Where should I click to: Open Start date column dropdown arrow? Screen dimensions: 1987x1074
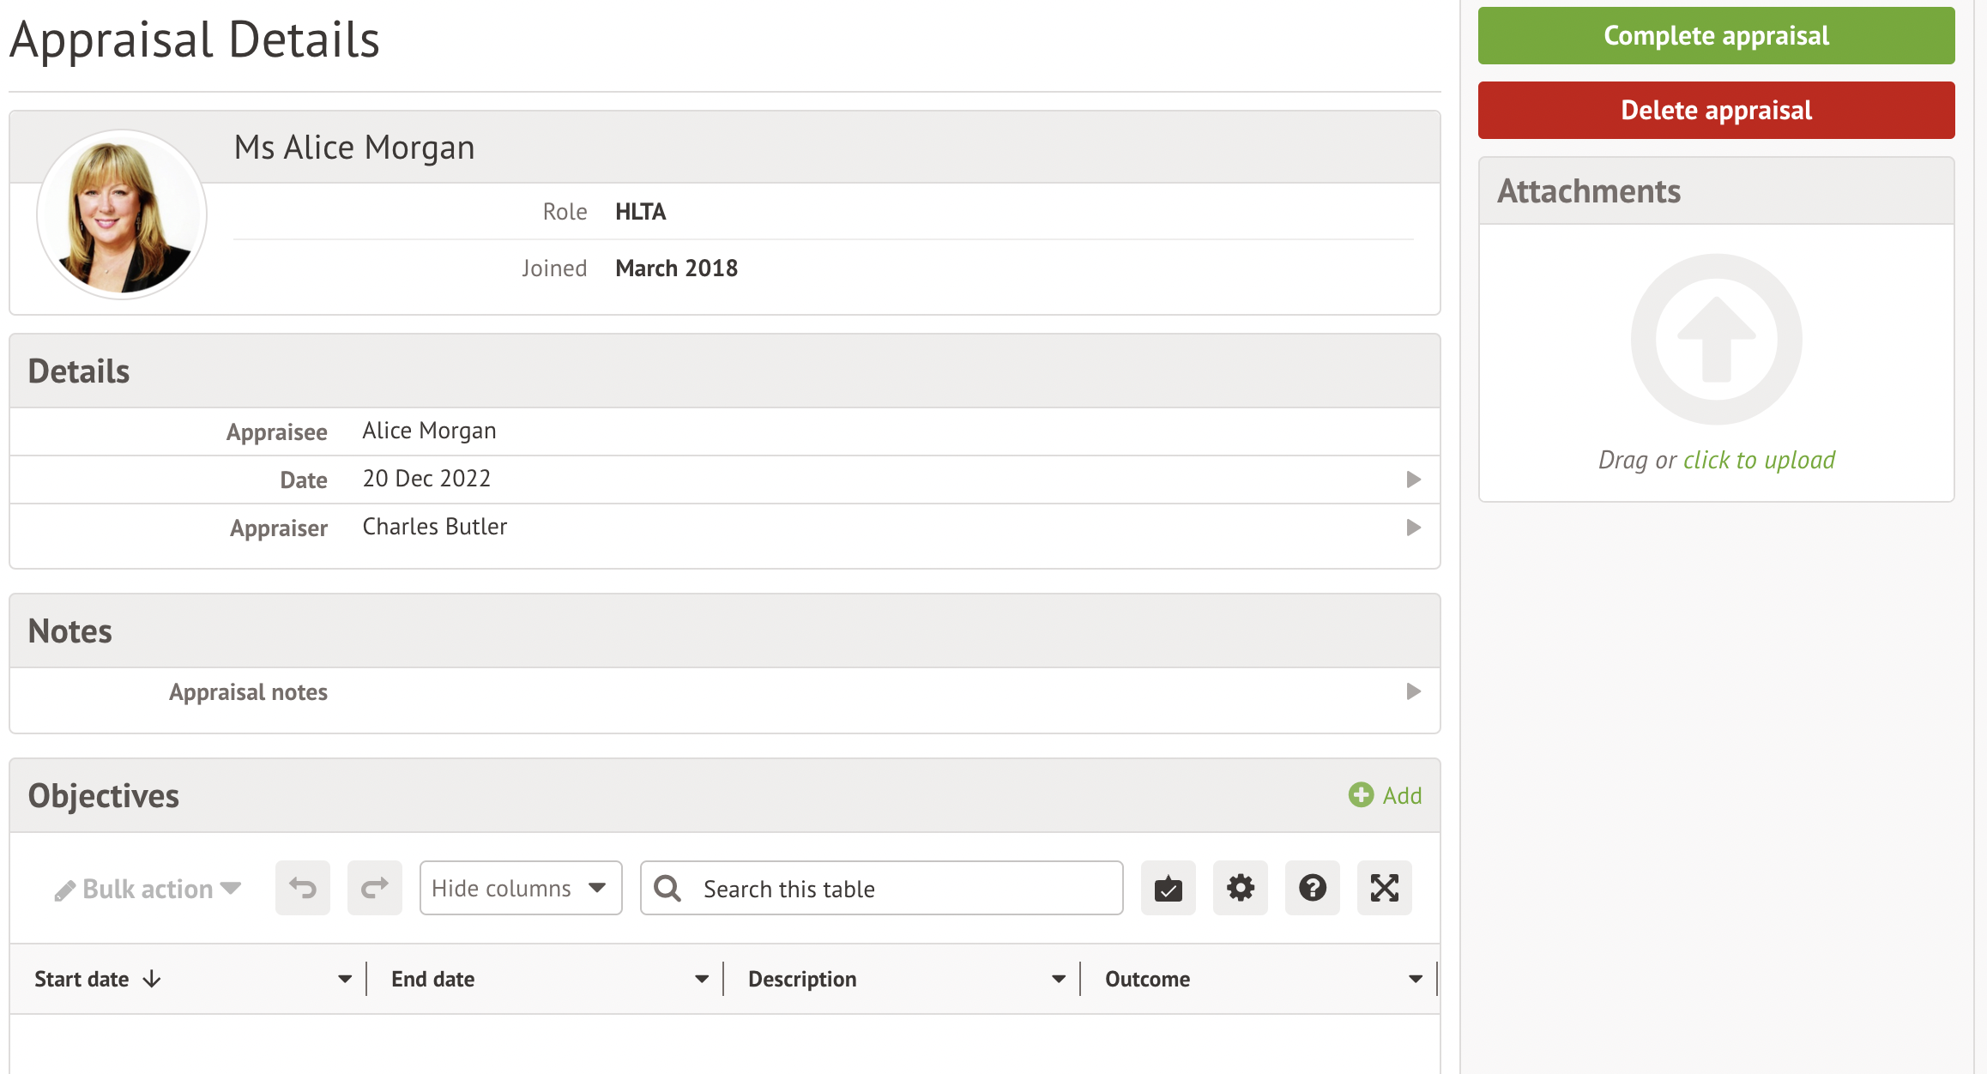345,980
